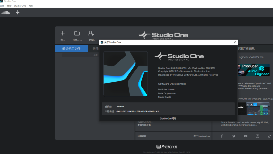Open the 查看 menu
273x154 pixels.
click(9, 6)
